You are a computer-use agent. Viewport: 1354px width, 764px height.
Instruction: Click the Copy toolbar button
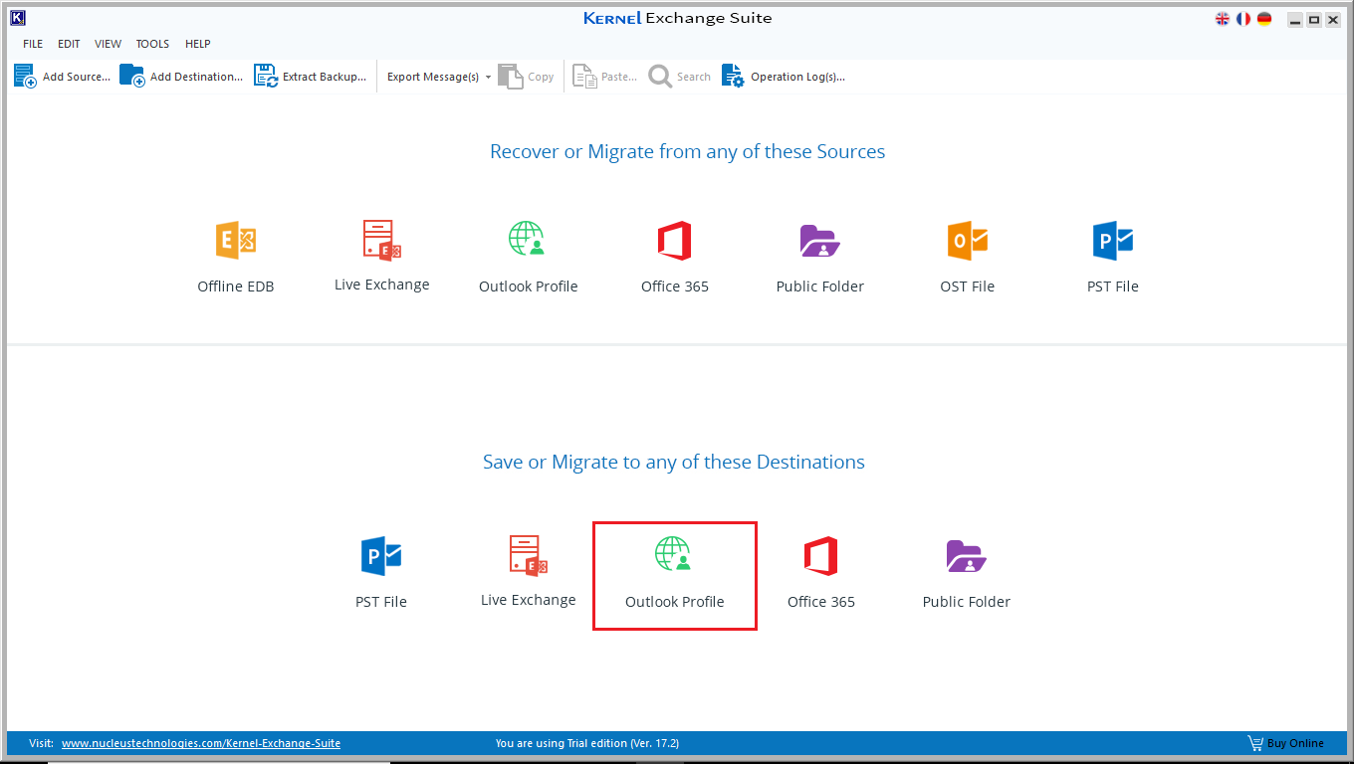527,77
